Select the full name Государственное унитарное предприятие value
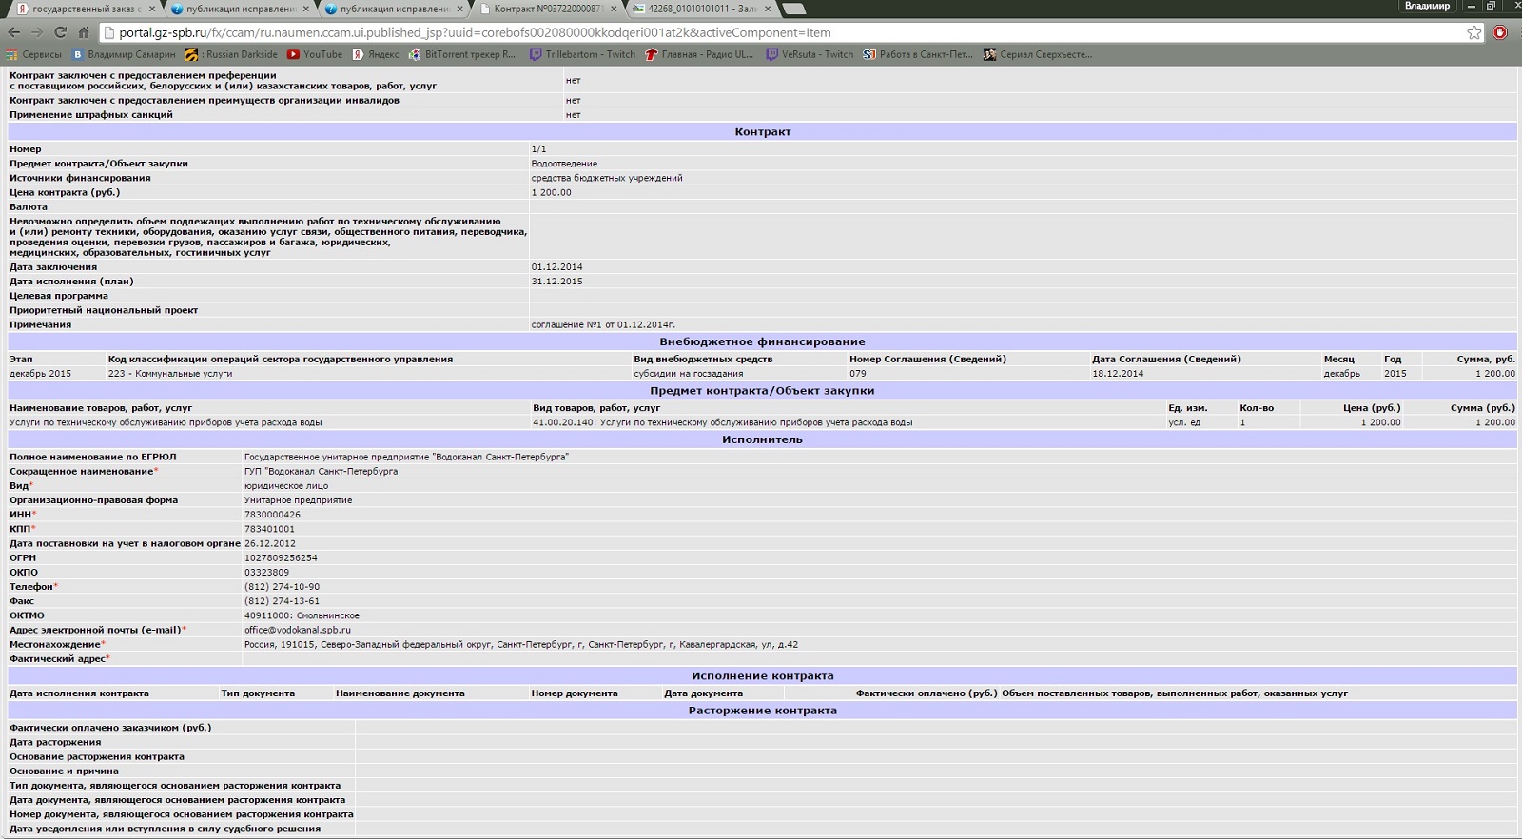1522x839 pixels. point(406,458)
